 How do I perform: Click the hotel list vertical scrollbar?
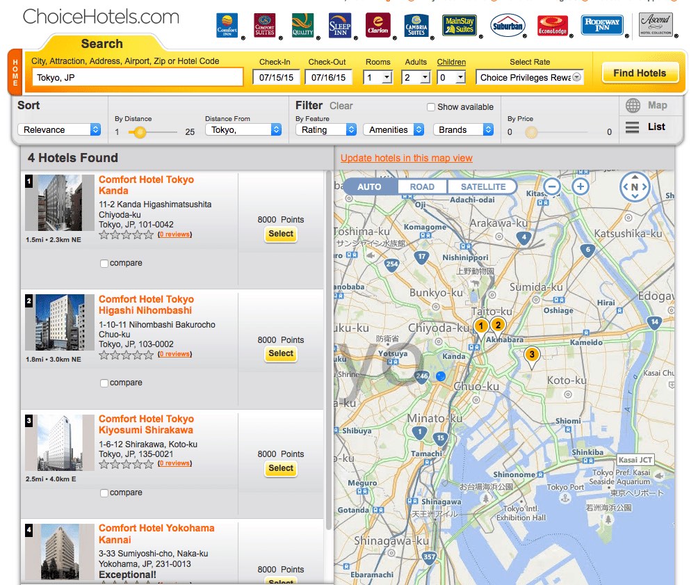point(329,350)
